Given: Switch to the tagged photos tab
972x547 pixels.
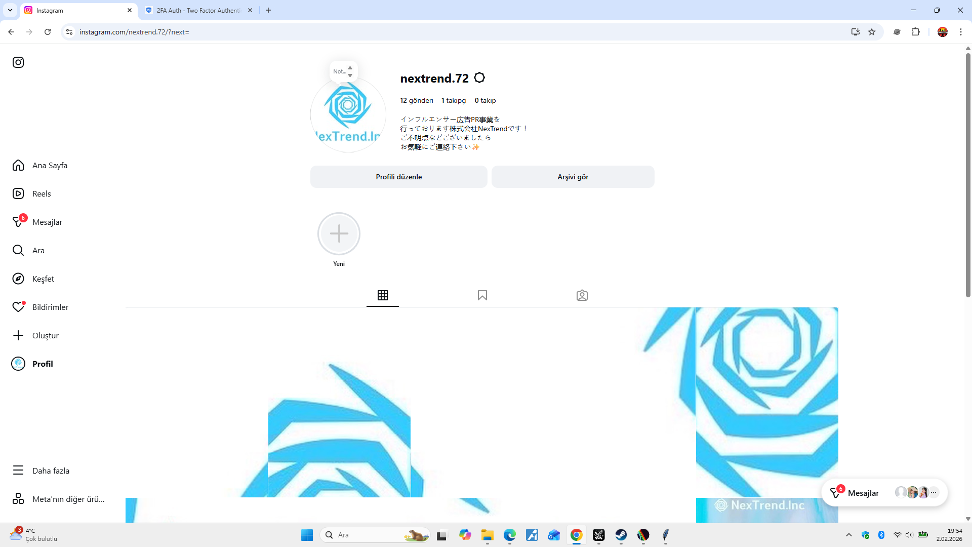Looking at the screenshot, I should (x=582, y=295).
